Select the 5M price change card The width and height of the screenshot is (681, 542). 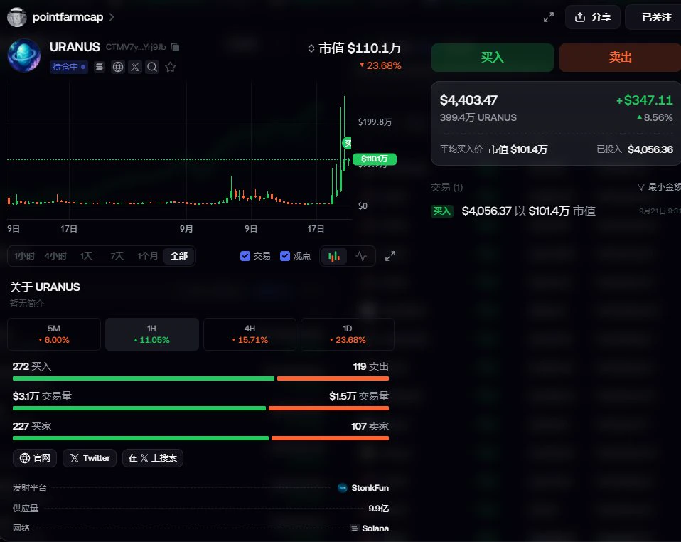pos(54,334)
